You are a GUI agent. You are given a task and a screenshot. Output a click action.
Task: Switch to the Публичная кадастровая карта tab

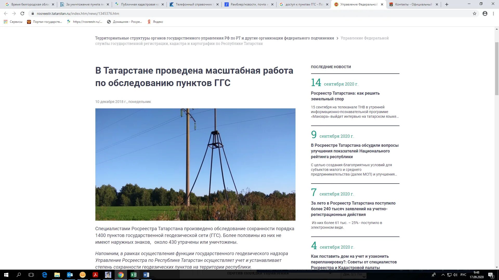pos(138,4)
